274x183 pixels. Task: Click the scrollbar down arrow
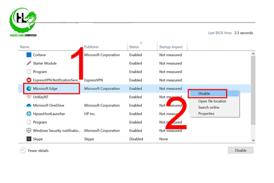point(253,140)
